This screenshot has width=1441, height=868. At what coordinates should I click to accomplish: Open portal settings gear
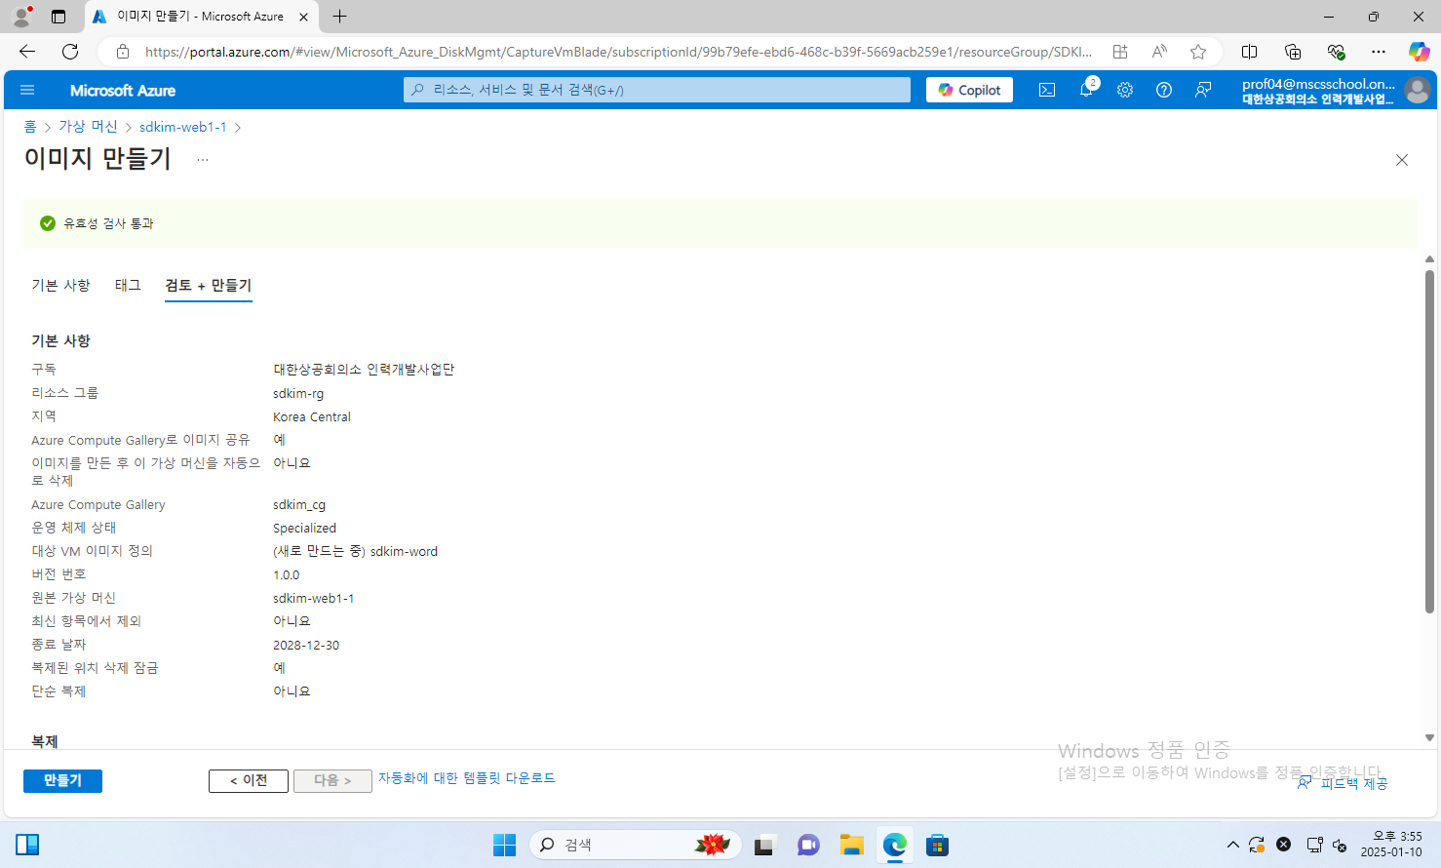(x=1125, y=90)
